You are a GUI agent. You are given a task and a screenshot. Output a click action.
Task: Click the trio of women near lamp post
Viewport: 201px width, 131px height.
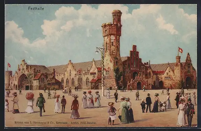pyautogui.click(x=91, y=99)
